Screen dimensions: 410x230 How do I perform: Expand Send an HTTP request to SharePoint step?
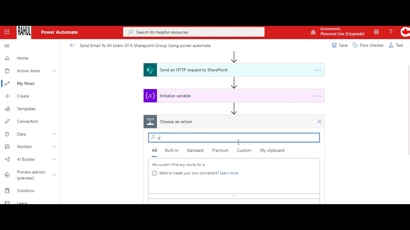point(234,70)
